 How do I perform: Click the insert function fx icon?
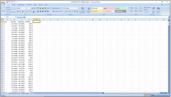24,17
